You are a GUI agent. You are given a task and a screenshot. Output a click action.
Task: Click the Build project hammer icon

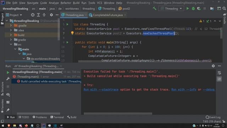(155, 9)
